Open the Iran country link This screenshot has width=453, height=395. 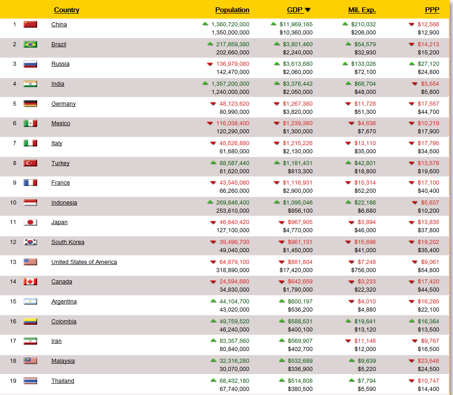(56, 341)
